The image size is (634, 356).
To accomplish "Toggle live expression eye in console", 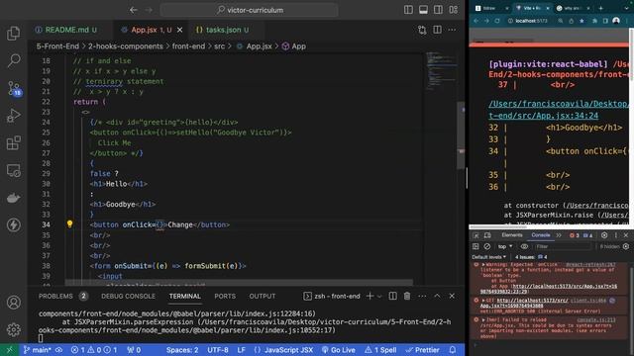I will click(x=524, y=246).
